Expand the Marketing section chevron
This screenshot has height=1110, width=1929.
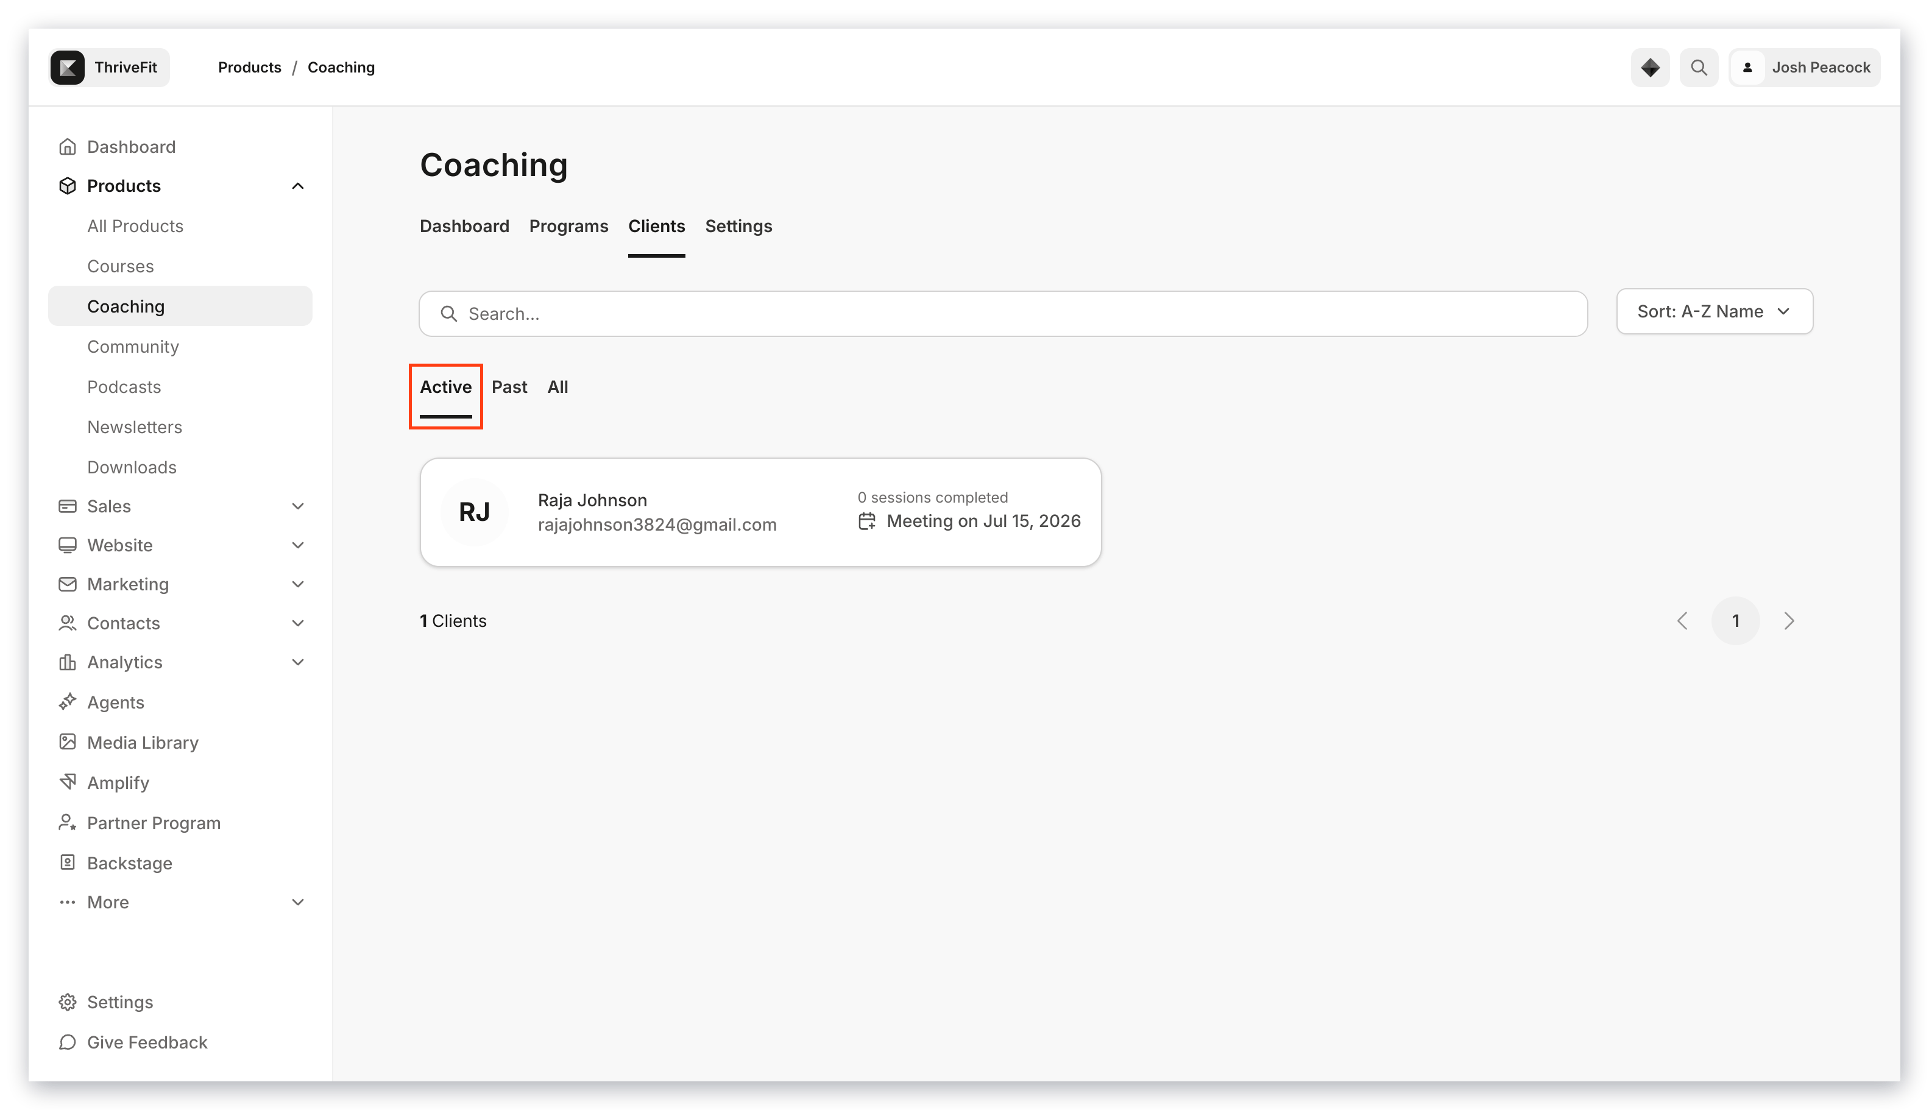298,584
